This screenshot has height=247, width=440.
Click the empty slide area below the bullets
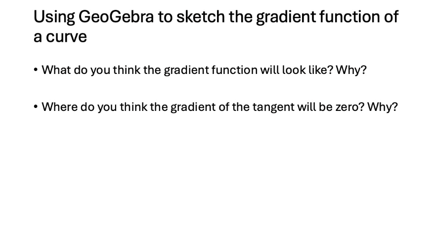tap(220, 182)
